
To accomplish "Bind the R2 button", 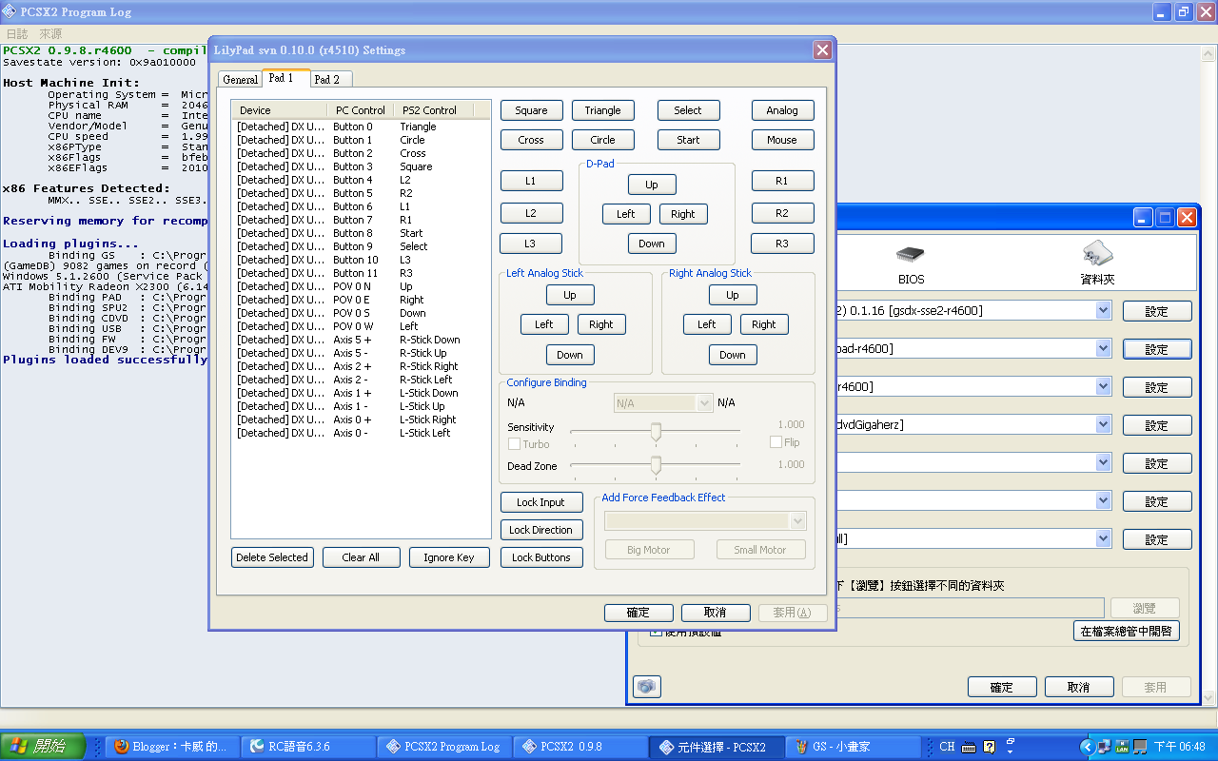I will click(782, 213).
